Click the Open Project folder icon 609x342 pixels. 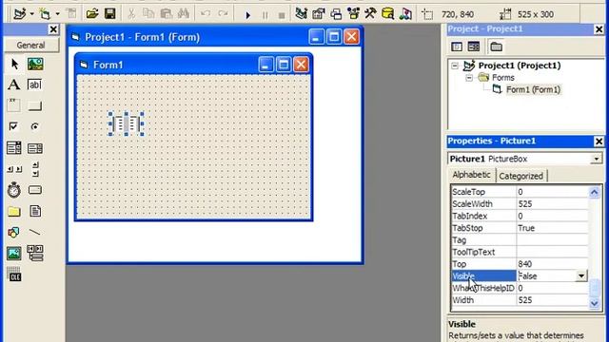(92, 14)
